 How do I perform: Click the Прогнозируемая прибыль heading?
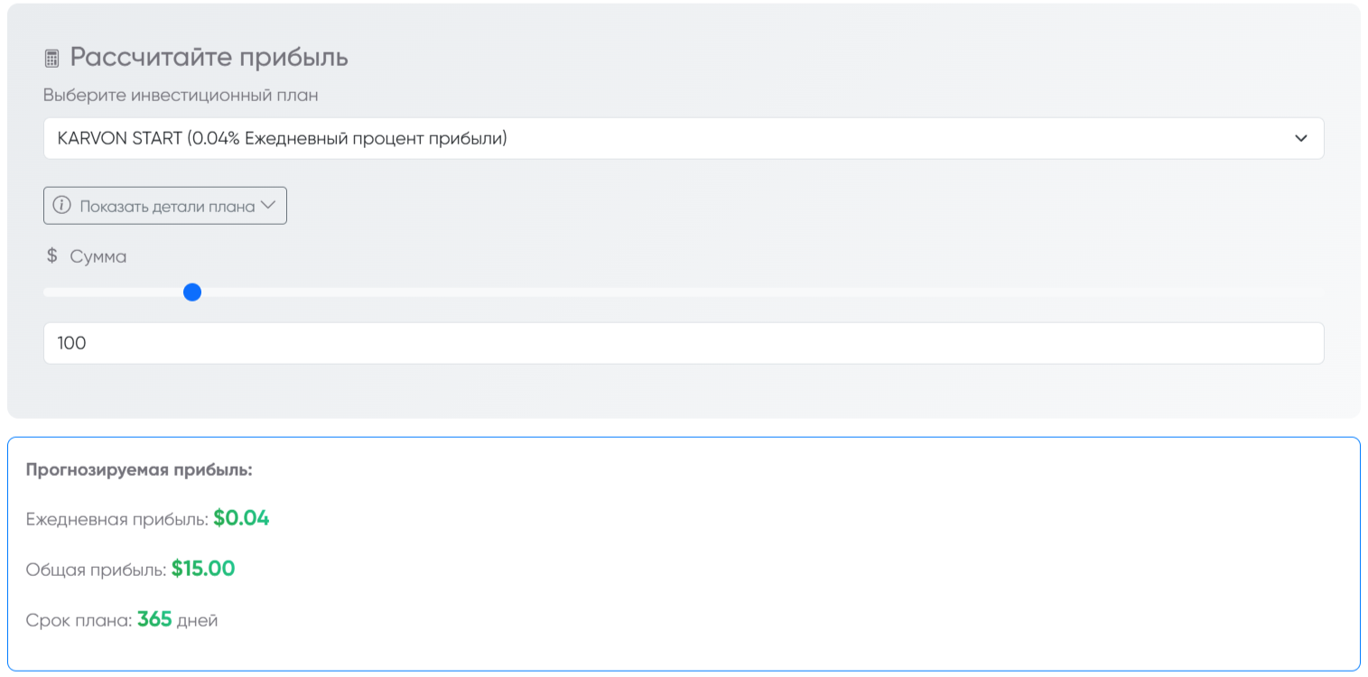click(139, 469)
